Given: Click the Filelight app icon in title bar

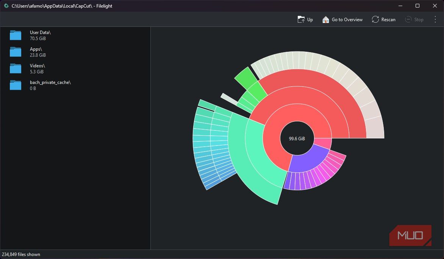Looking at the screenshot, I should (6, 6).
